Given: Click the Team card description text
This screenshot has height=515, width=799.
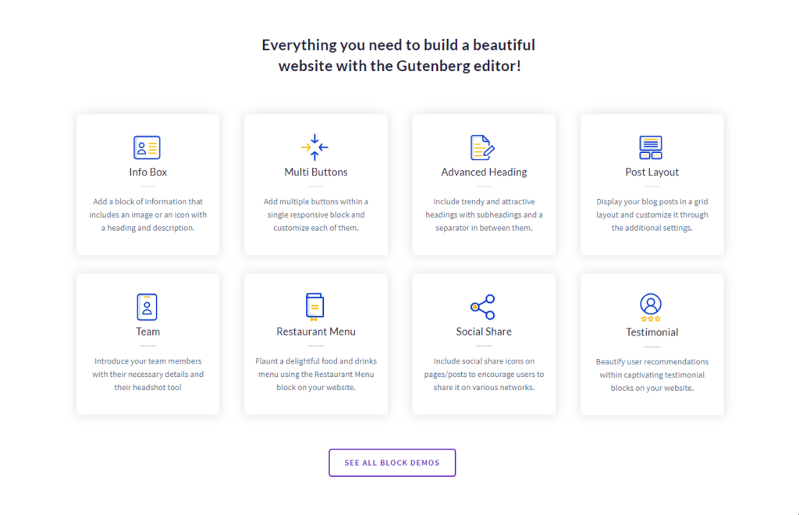Looking at the screenshot, I should (x=147, y=374).
